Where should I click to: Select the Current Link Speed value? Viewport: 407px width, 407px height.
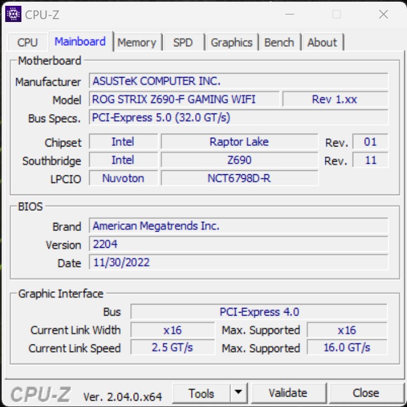[172, 347]
